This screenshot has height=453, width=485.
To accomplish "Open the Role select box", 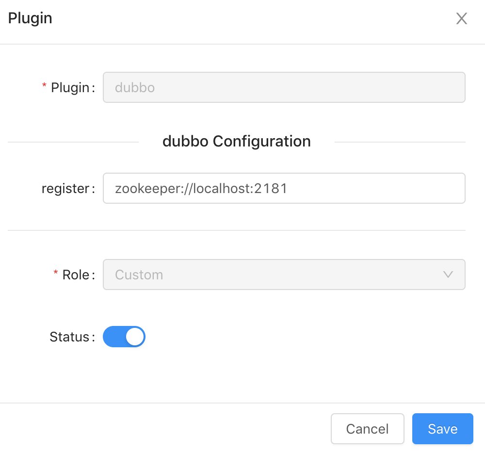I will point(284,275).
